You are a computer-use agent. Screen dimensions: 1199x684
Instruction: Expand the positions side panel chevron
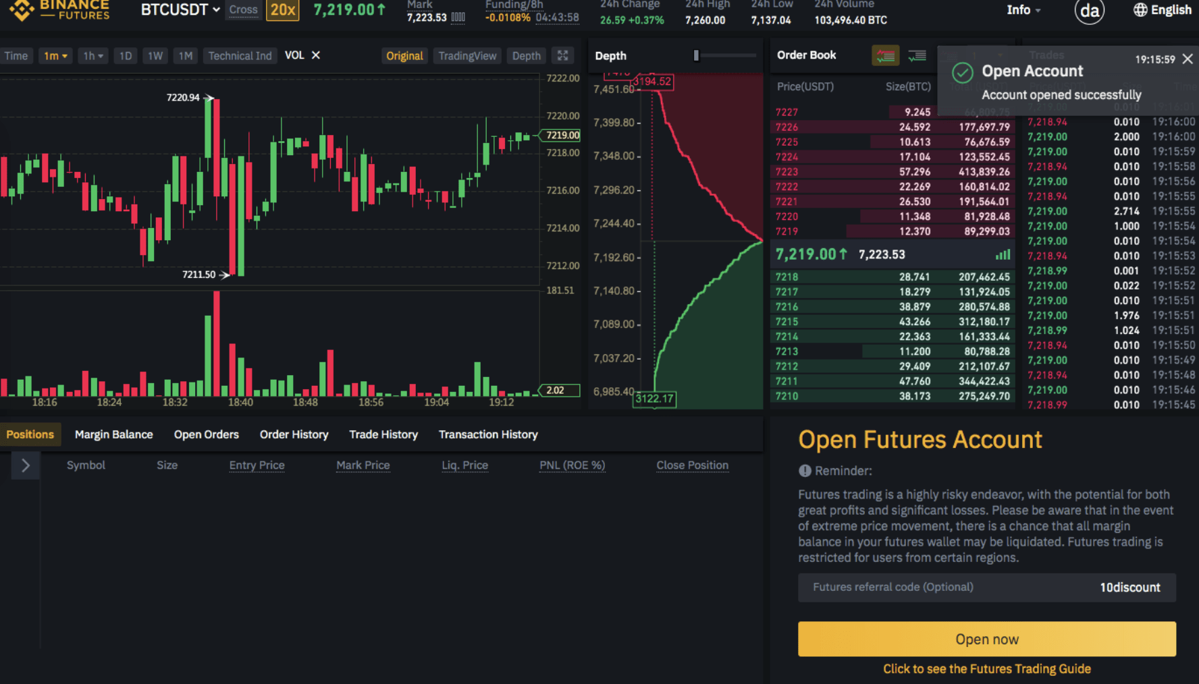[x=26, y=465]
